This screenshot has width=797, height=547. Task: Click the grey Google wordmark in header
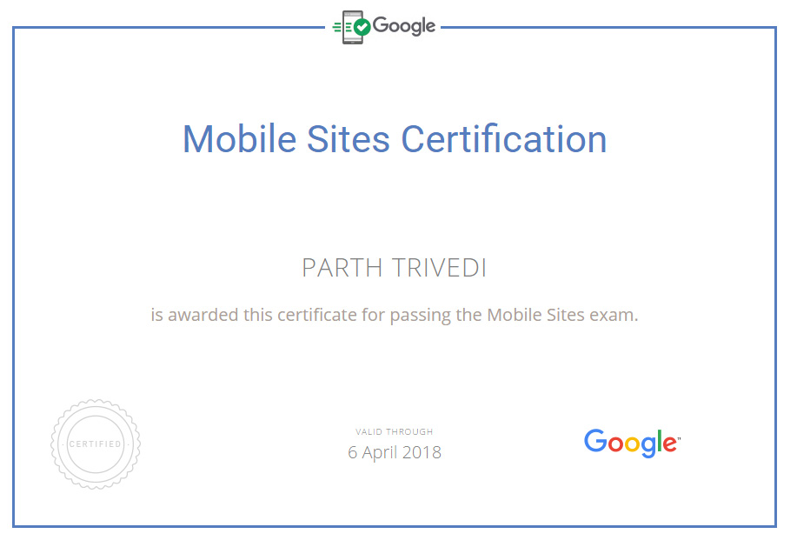click(x=404, y=26)
